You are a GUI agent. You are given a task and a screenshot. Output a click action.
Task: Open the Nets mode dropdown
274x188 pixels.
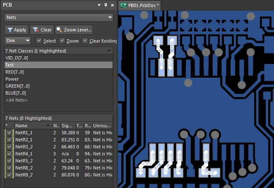click(59, 17)
